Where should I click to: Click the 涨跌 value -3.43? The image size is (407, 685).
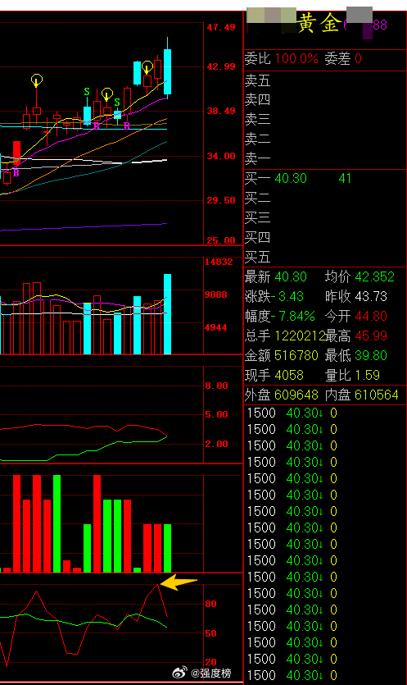287,297
